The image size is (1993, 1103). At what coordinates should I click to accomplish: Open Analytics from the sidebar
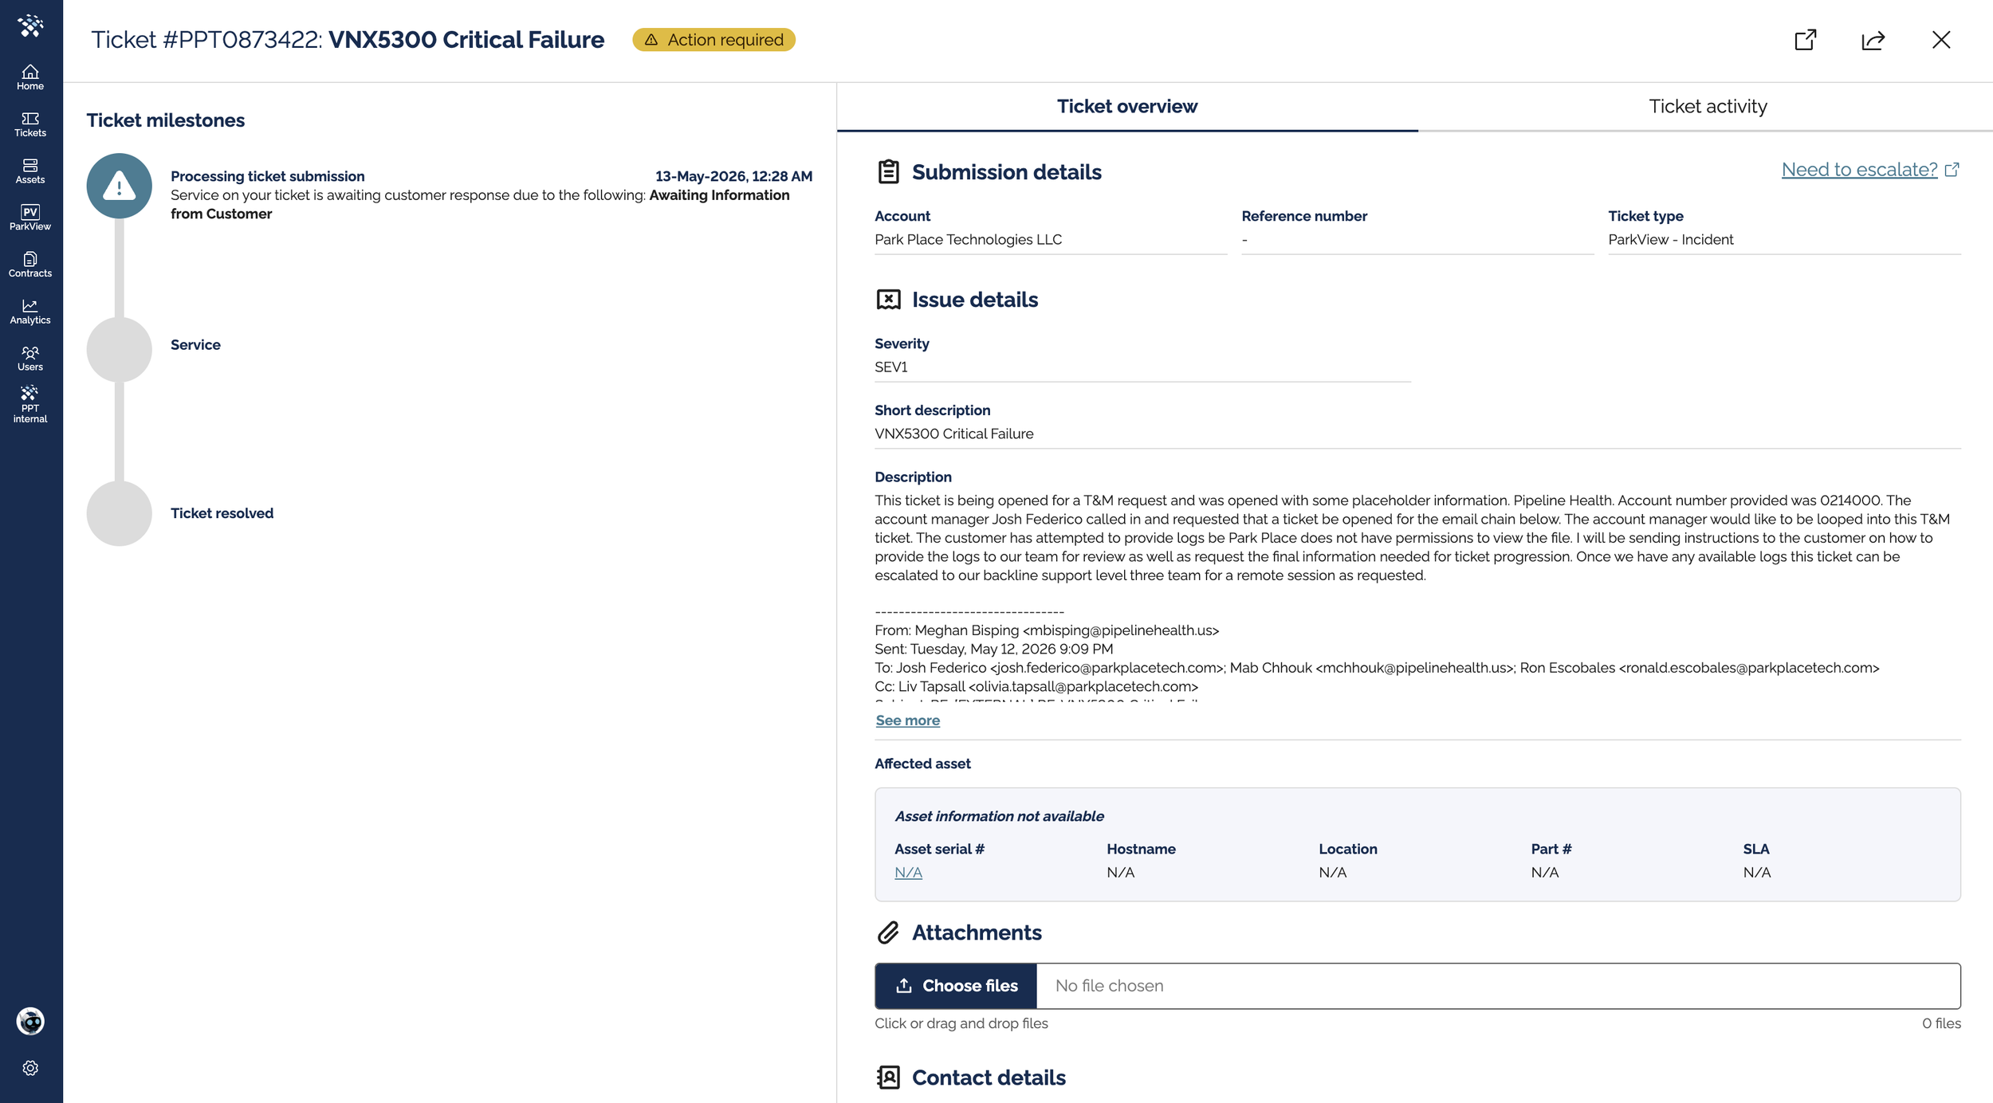tap(30, 312)
